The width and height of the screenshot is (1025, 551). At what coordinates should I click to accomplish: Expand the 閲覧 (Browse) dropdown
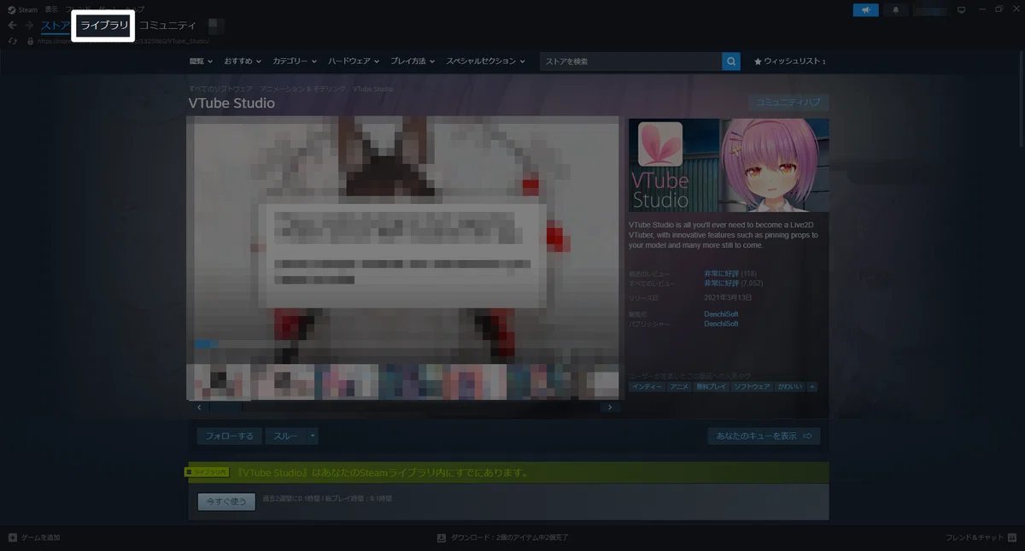coord(202,62)
